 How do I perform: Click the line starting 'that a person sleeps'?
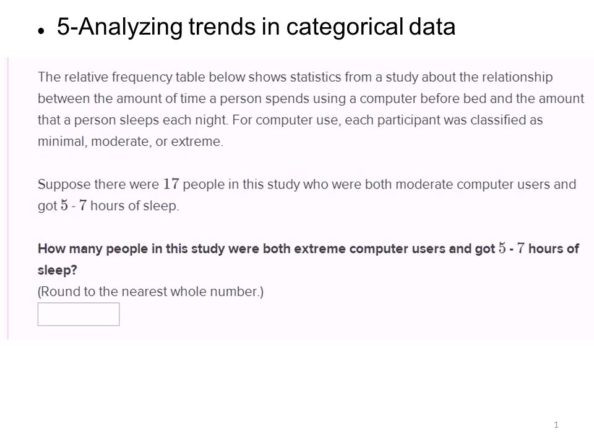click(290, 120)
